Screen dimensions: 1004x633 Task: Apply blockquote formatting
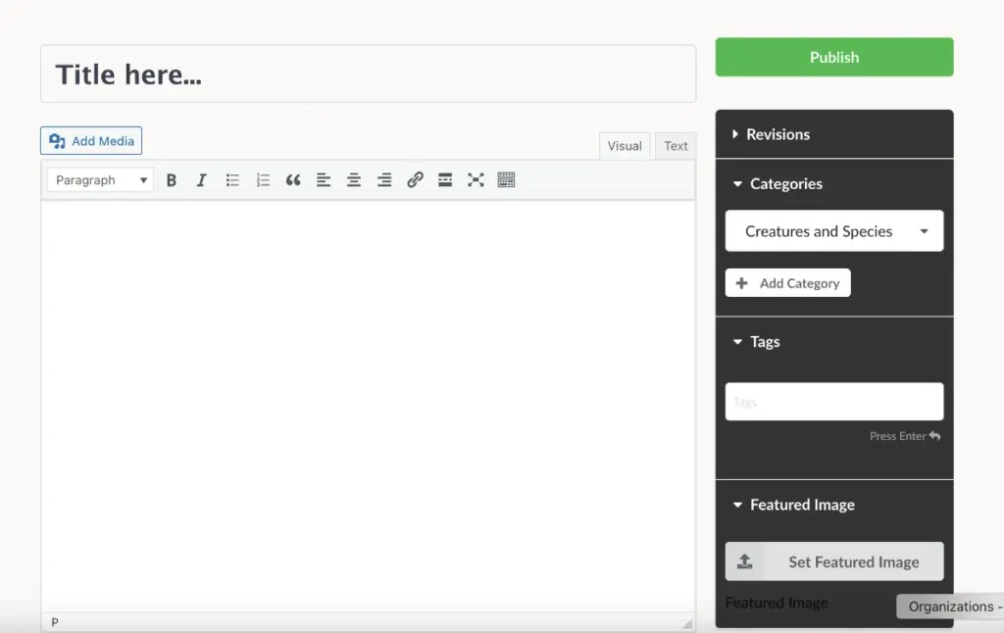click(292, 180)
